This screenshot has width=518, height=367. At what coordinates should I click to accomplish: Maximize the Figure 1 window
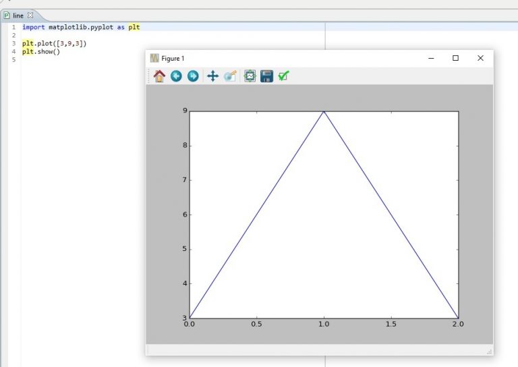point(455,59)
